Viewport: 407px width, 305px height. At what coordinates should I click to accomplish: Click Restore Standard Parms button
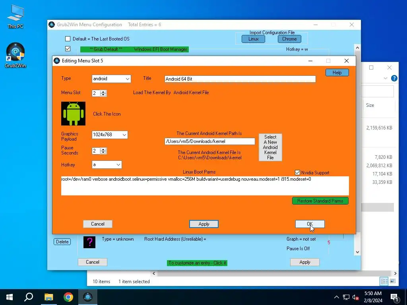pos(320,201)
